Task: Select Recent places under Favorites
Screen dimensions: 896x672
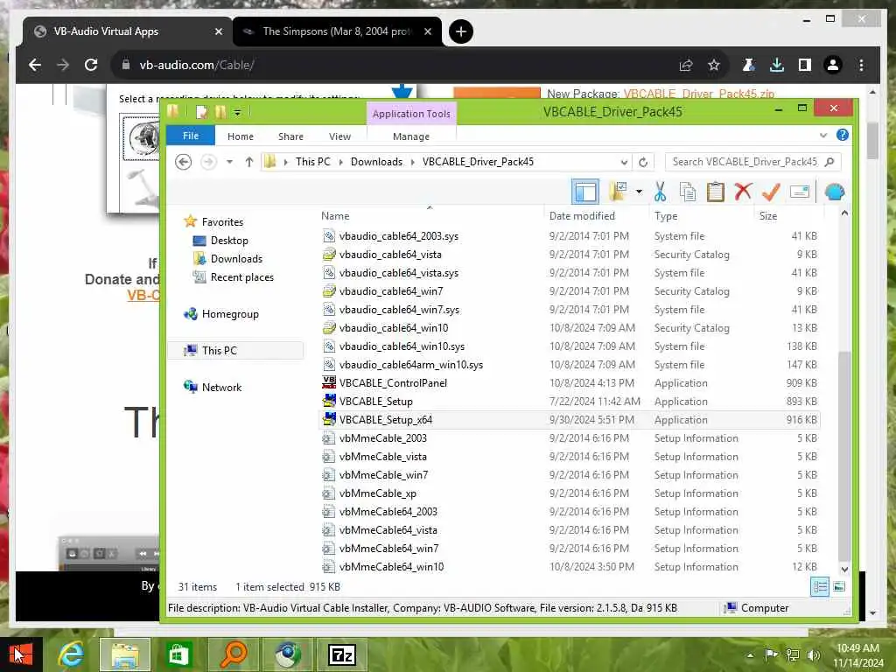Action: 241,277
